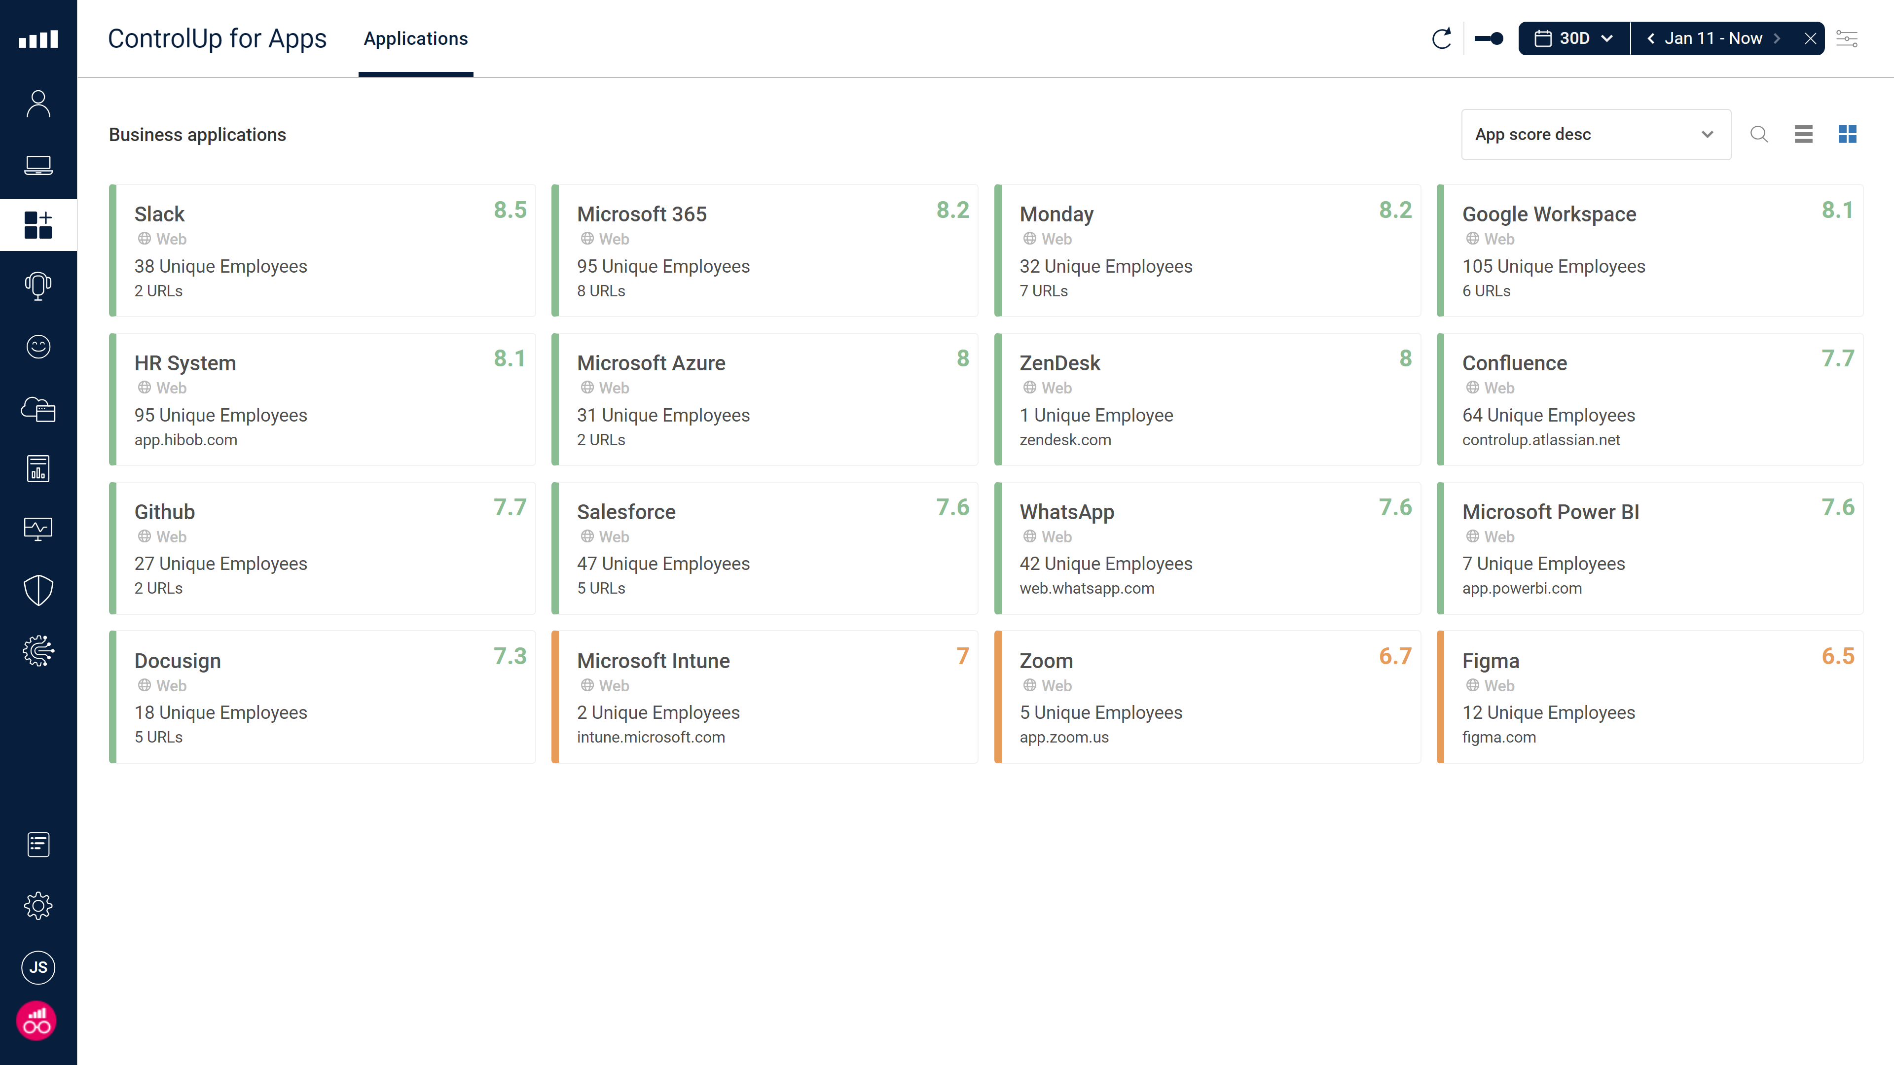Click the monitoring screen icon in sidebar
This screenshot has height=1065, width=1894.
pyautogui.click(x=38, y=528)
